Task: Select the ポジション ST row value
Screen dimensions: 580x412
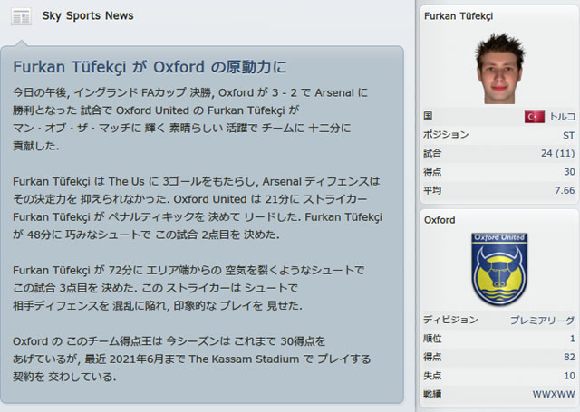Action: pyautogui.click(x=568, y=135)
